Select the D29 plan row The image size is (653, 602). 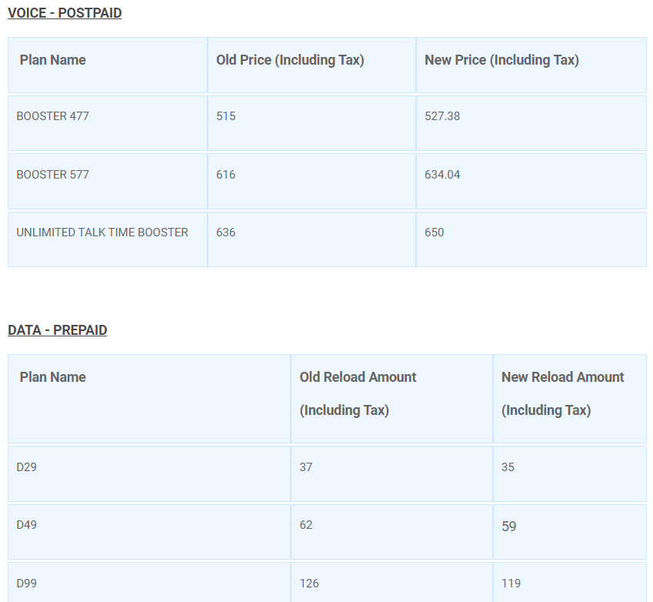tap(327, 473)
